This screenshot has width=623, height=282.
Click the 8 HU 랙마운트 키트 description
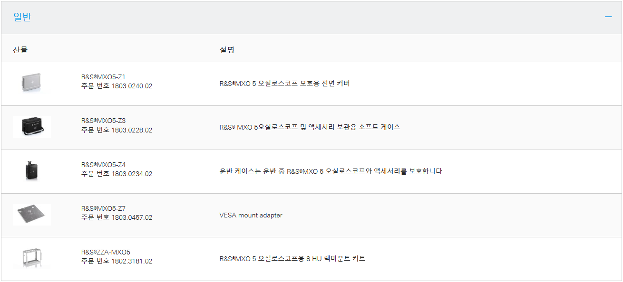point(292,259)
